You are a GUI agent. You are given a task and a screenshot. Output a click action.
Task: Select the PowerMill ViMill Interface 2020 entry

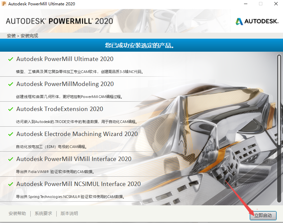tap(74, 159)
